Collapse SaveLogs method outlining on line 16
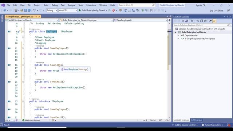Screen dimensions: 233x131 (x=23, y=65)
